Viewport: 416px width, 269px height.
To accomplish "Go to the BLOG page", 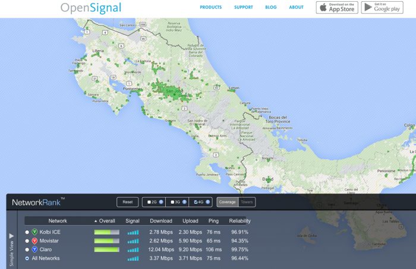I will click(x=270, y=7).
